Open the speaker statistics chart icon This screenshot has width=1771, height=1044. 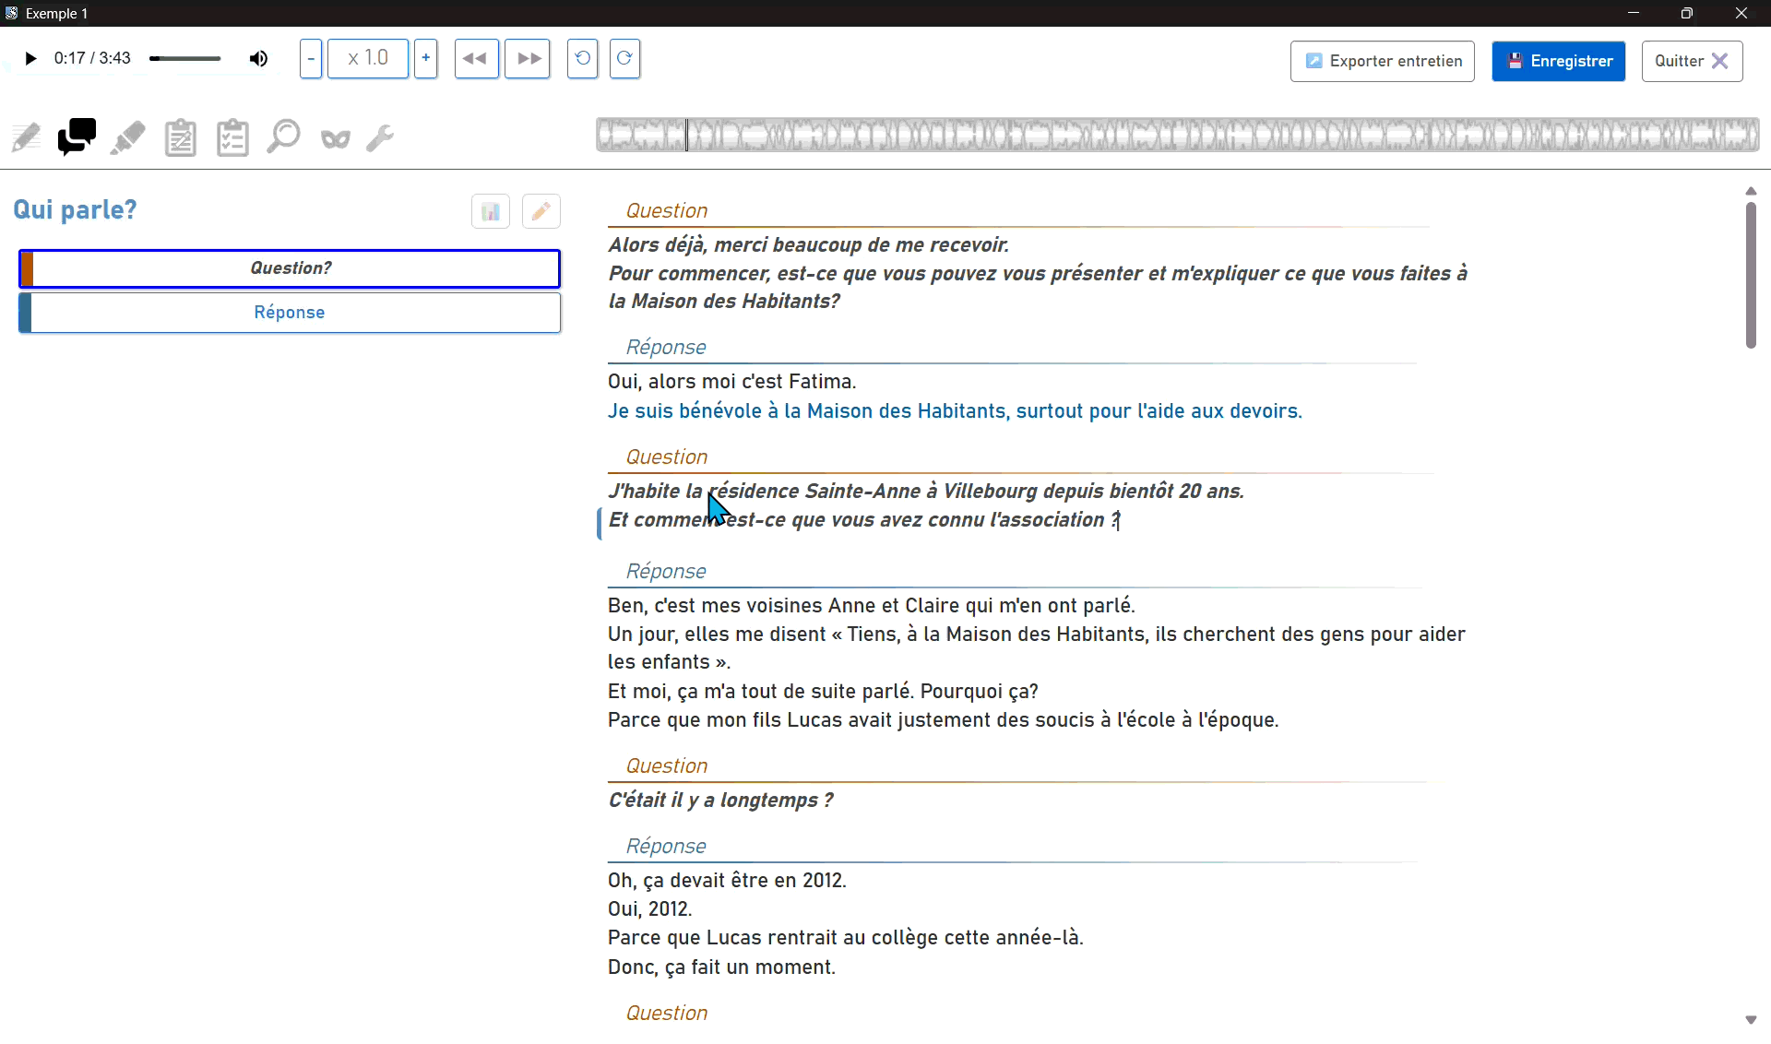point(491,211)
